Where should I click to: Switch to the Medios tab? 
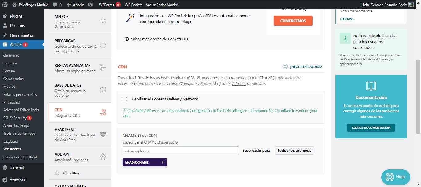(80, 21)
